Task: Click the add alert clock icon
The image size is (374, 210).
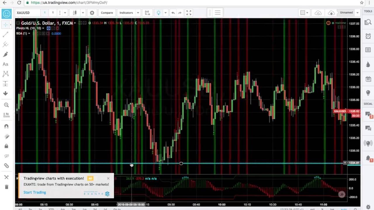Action: [x=148, y=13]
